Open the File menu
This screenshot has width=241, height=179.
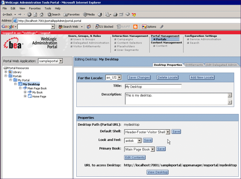click(x=5, y=9)
